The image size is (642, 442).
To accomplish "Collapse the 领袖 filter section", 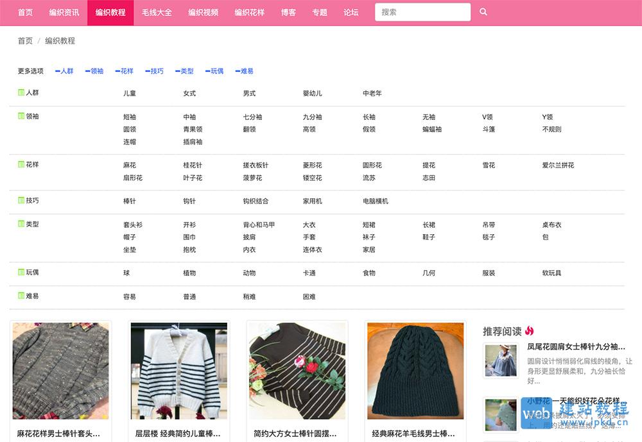I will [94, 71].
